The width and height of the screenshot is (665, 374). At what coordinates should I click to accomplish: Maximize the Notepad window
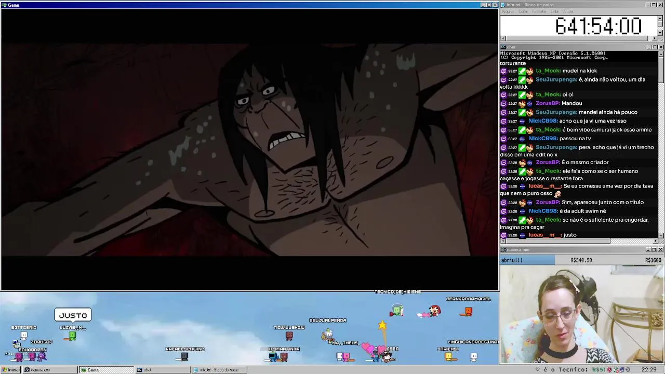(655, 5)
